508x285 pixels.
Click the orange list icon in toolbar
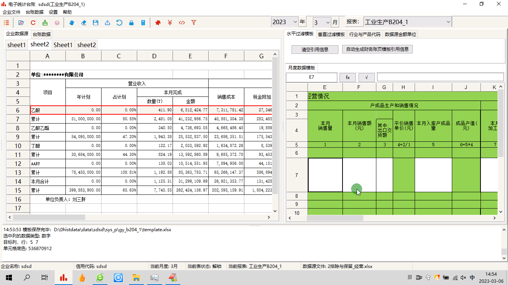tap(6, 23)
